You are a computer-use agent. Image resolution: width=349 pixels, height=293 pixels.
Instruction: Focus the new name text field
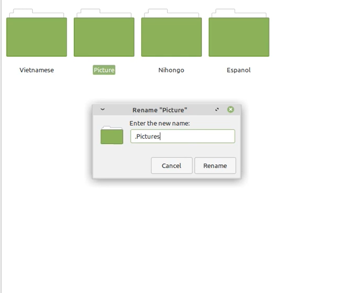tap(182, 136)
